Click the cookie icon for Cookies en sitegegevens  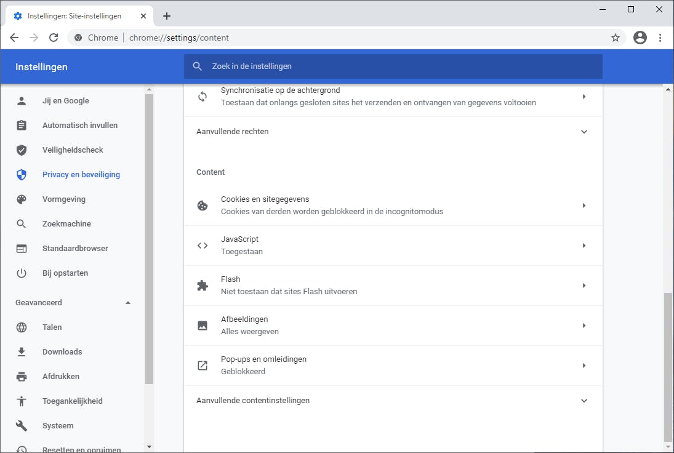(203, 206)
